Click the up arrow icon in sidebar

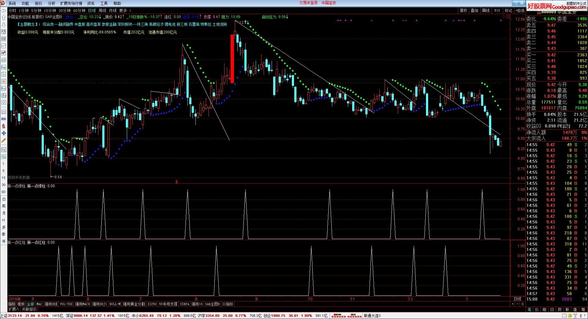[4, 18]
